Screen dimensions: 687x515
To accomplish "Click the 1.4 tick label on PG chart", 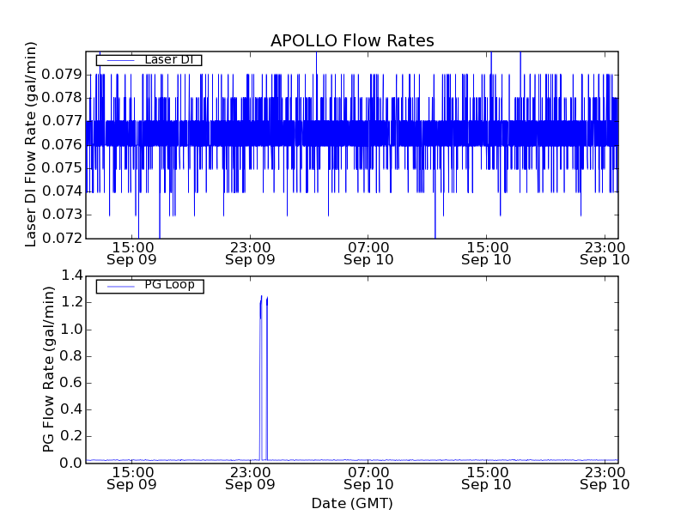I will 71,276.
